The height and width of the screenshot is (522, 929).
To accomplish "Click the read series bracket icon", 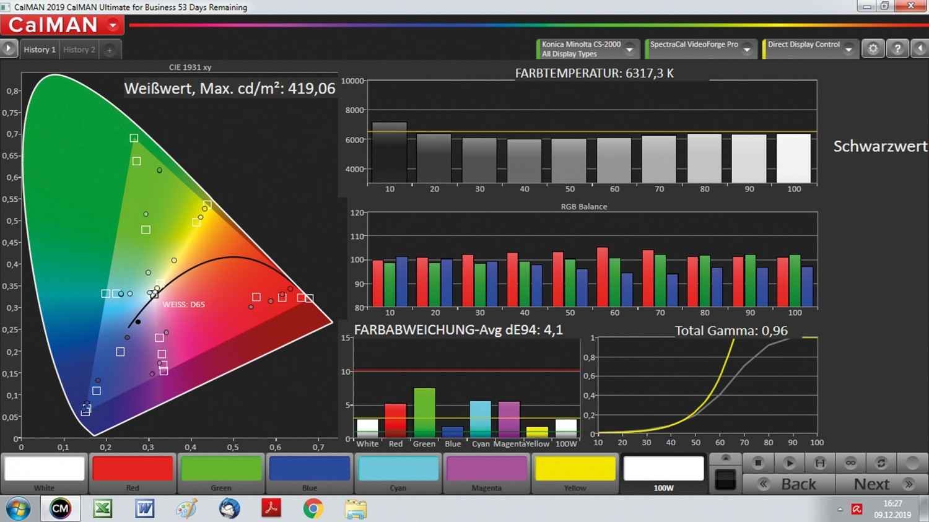I will pyautogui.click(x=820, y=463).
